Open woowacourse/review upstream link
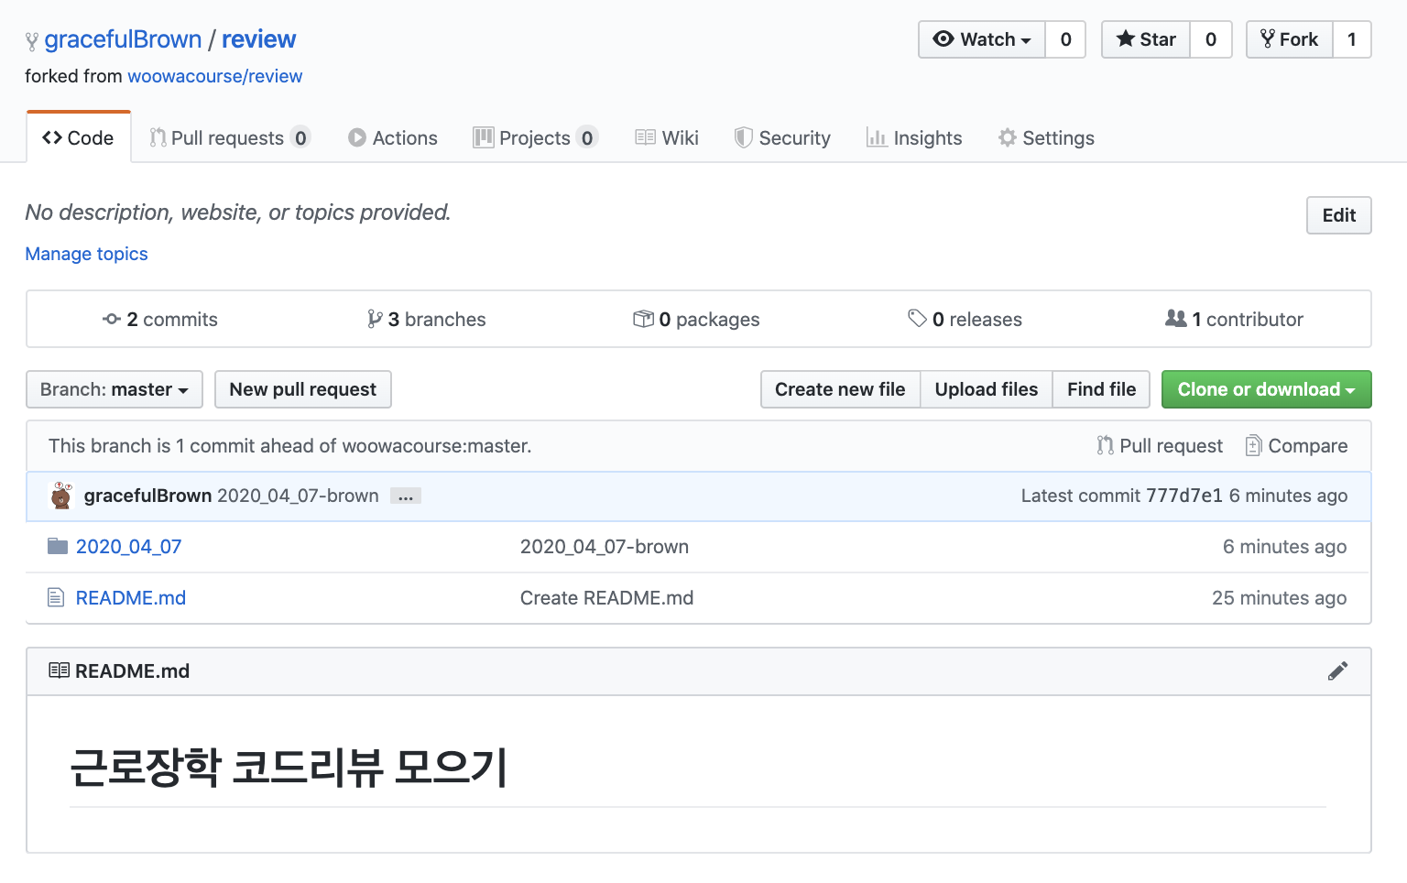Viewport: 1407px width, 883px height. 214,76
